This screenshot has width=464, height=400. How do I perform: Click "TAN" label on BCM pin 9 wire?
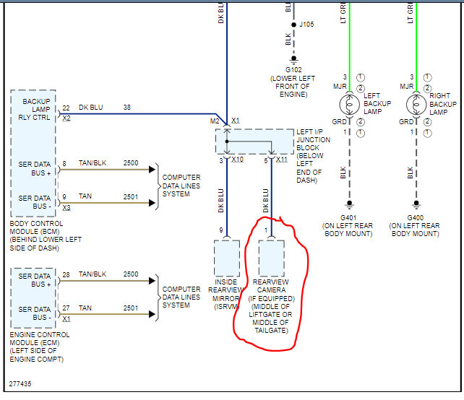(85, 196)
